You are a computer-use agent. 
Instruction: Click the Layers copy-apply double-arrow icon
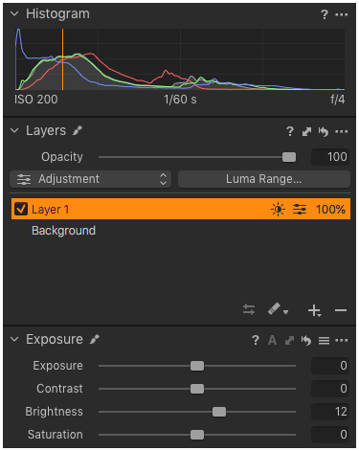coord(306,131)
